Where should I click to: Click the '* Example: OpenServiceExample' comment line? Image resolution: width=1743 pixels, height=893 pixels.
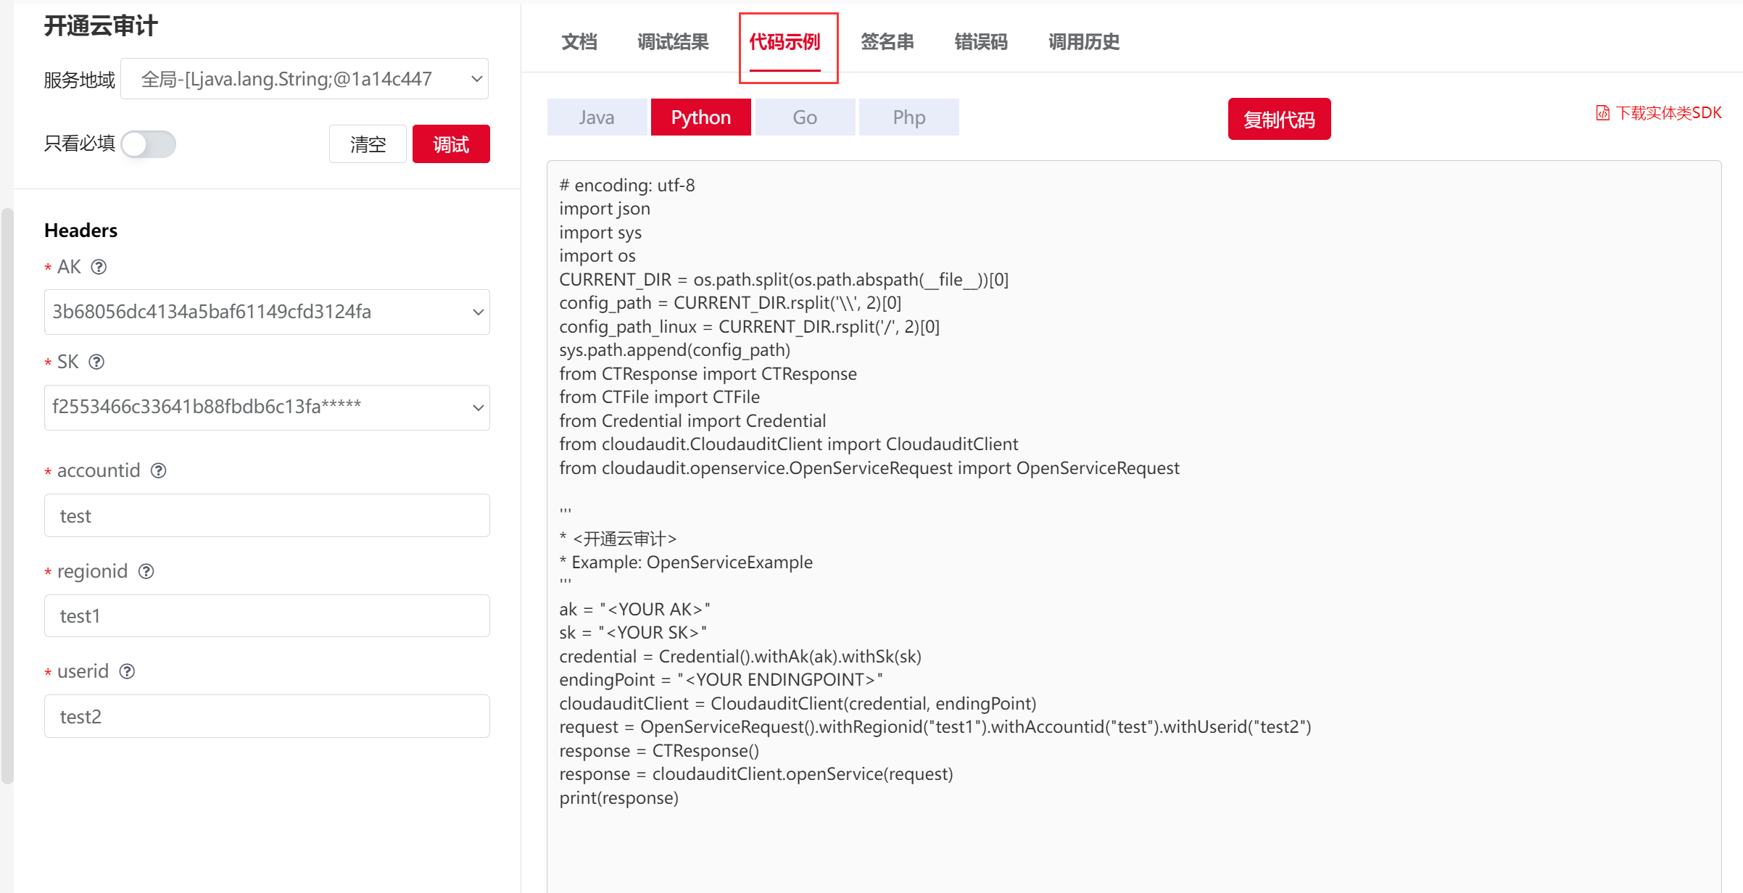point(686,562)
